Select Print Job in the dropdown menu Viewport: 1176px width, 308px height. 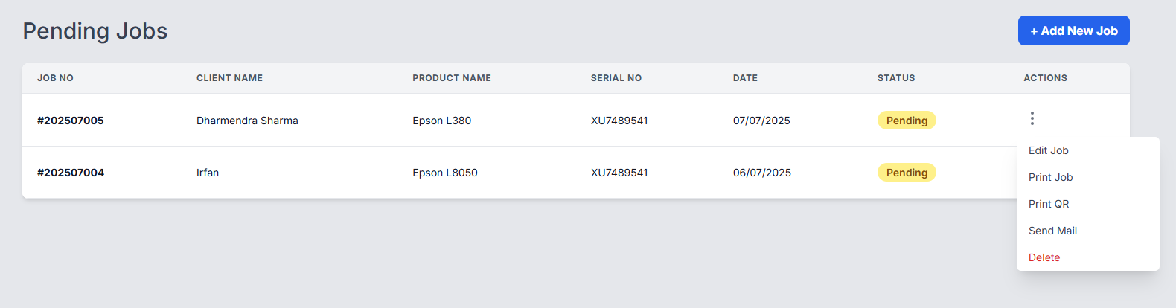pyautogui.click(x=1050, y=177)
